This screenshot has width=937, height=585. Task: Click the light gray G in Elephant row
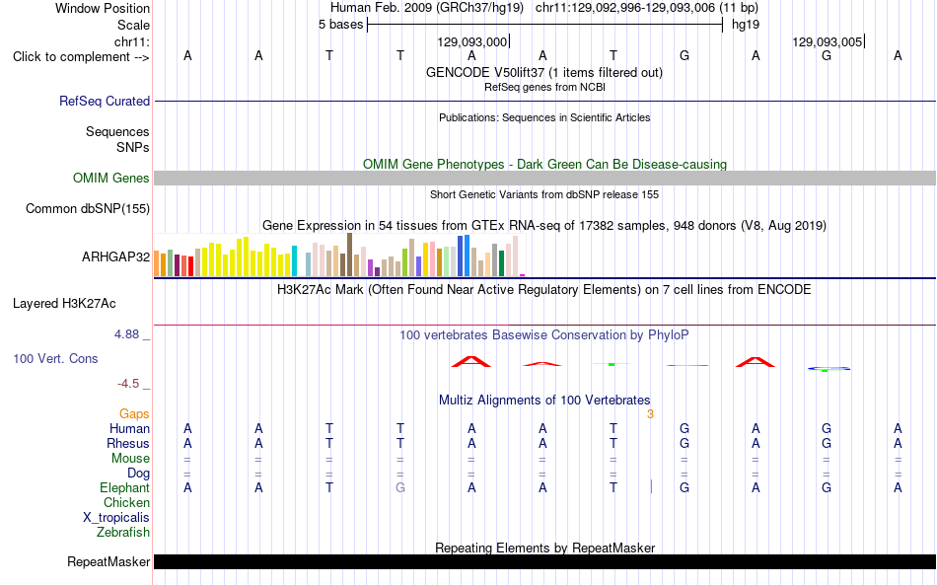(x=400, y=488)
